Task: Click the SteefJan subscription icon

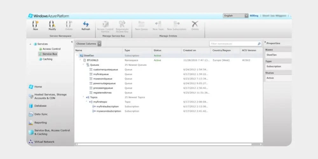Action: [81, 56]
